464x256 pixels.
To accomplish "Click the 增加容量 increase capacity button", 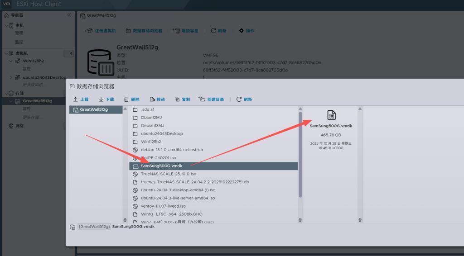I will click(x=185, y=31).
